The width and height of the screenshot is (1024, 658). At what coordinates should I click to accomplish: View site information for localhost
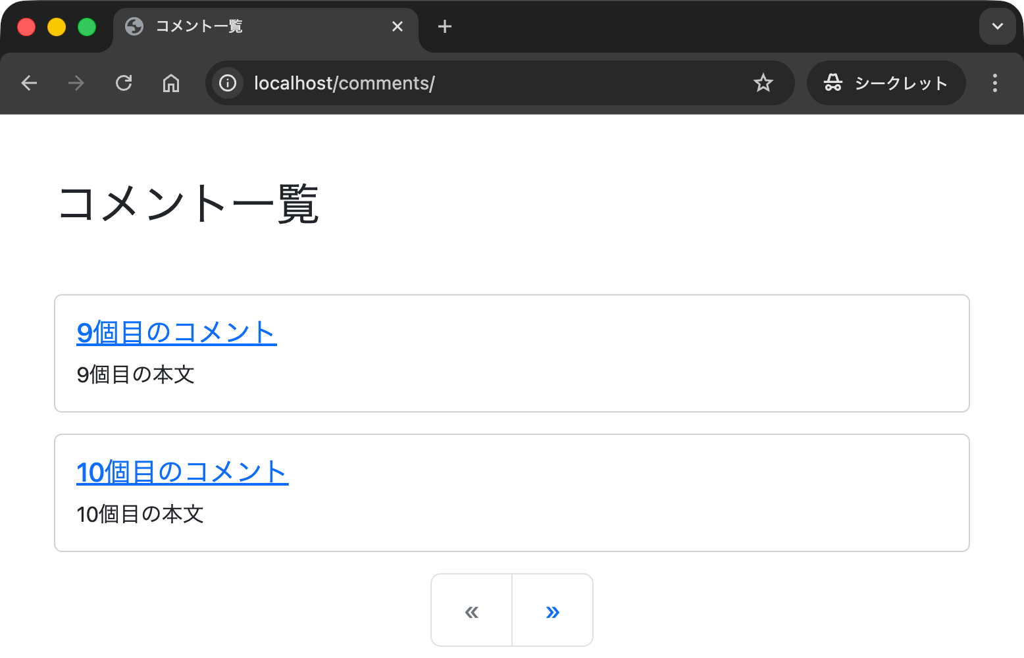(228, 83)
